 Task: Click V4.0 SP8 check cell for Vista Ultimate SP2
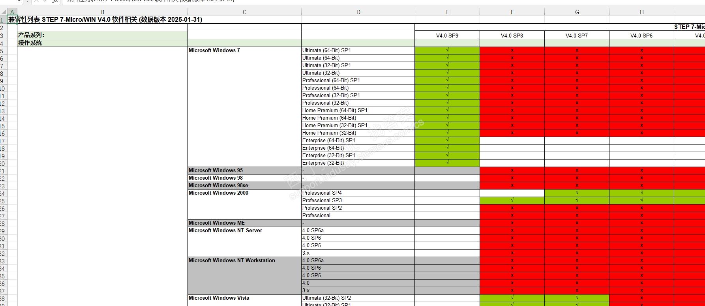(x=512, y=298)
